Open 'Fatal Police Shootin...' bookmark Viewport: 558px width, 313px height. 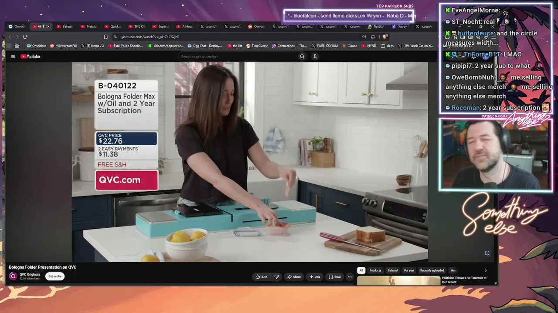[126, 46]
